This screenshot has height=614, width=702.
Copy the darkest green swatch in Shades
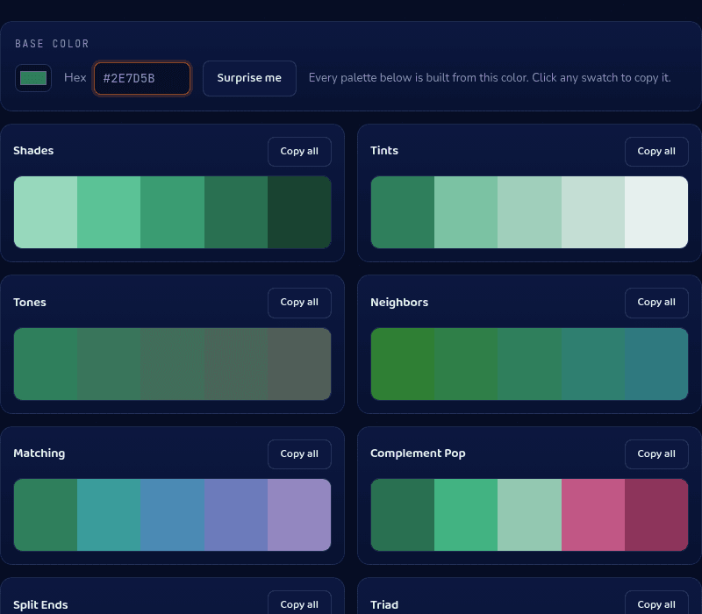click(x=299, y=212)
